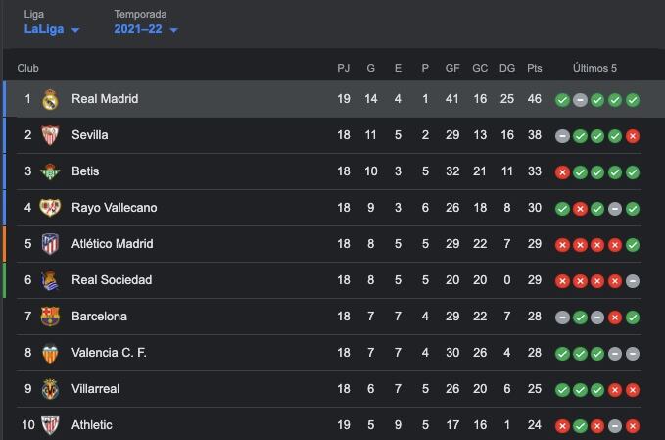Click the Rayo Vallecano club crest
Screen dimensions: 665x440
[50, 208]
